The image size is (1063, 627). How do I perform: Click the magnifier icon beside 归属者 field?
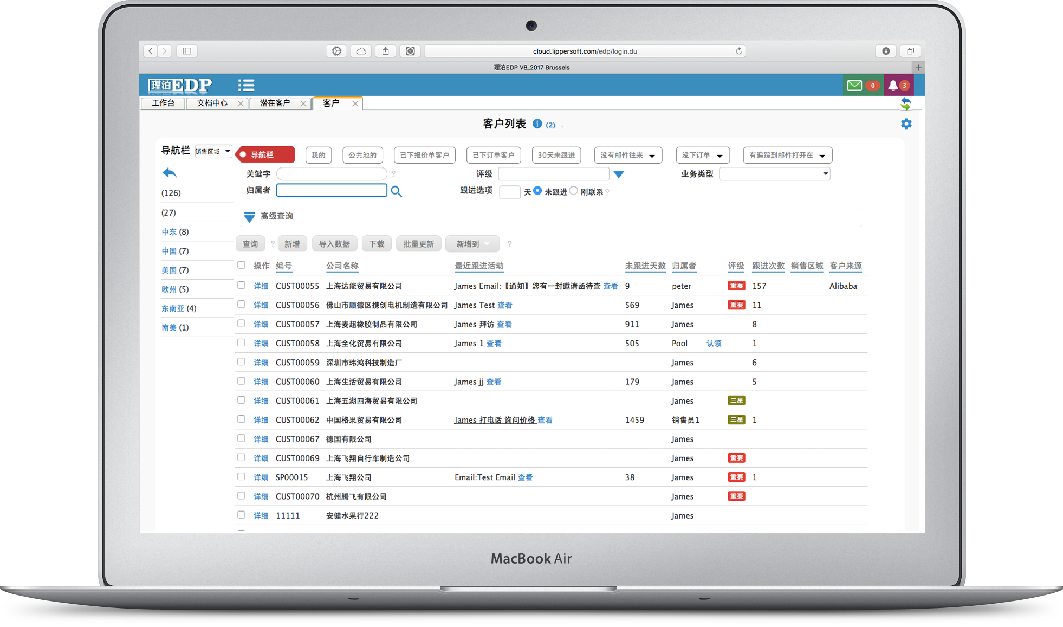click(397, 191)
